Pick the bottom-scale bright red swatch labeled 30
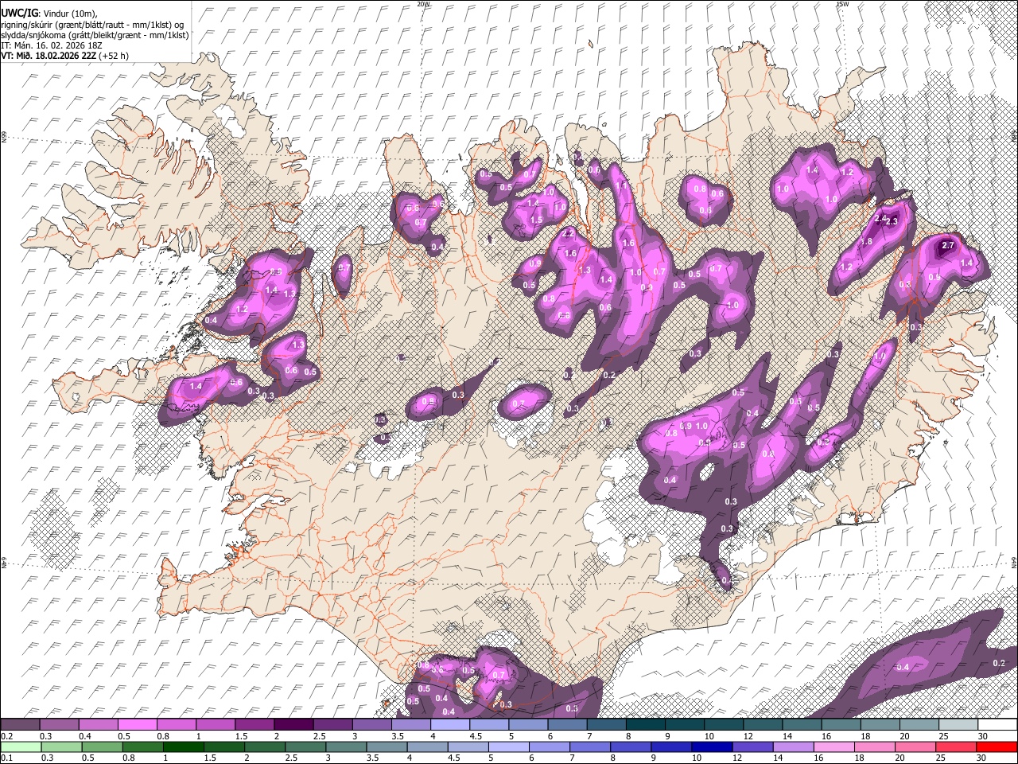 [997, 746]
